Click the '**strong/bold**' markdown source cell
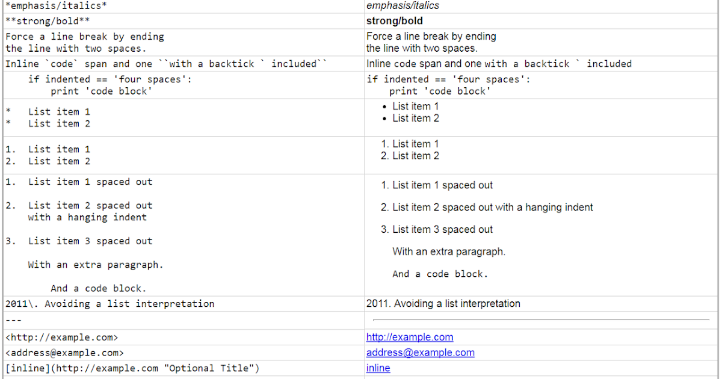Viewport: 722px width, 379px height. [48, 21]
